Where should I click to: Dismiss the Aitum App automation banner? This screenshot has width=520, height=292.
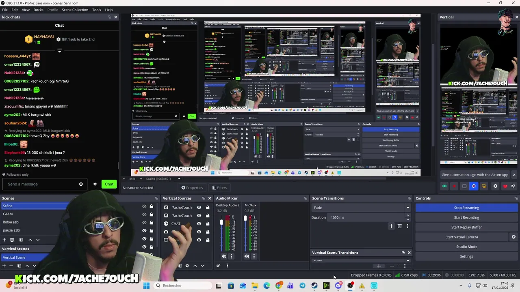click(x=514, y=175)
